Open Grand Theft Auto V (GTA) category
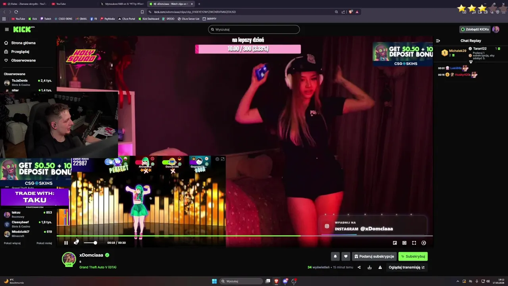The width and height of the screenshot is (508, 286). [x=98, y=267]
